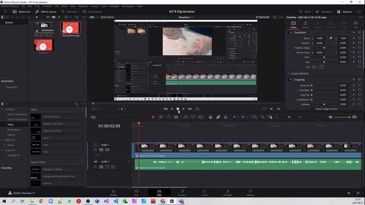This screenshot has width=365, height=205.
Task: Open Timeline View Options icon
Action: click(x=93, y=117)
